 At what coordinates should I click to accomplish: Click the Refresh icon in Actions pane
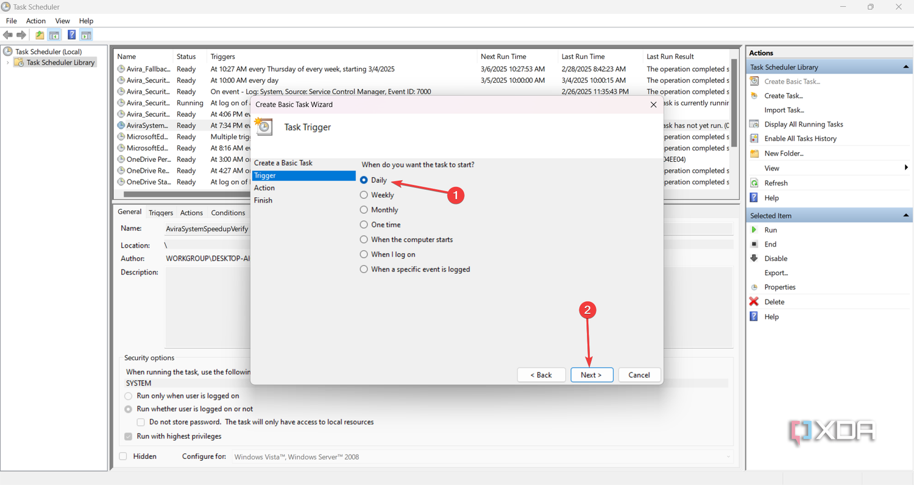[x=754, y=183]
